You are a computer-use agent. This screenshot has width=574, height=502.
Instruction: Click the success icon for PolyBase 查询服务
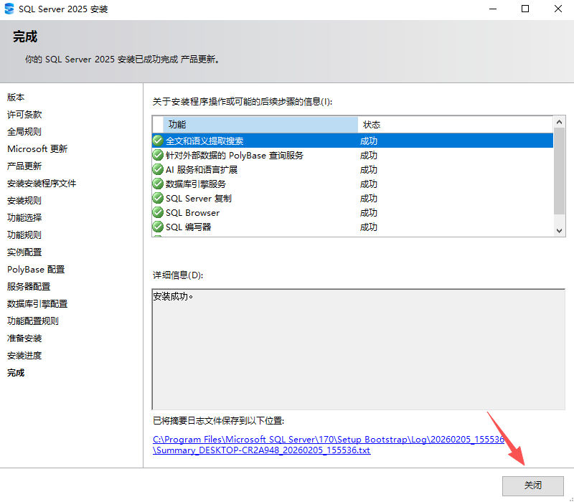[157, 155]
